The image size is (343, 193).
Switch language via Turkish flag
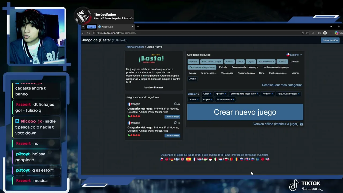(x=263, y=159)
